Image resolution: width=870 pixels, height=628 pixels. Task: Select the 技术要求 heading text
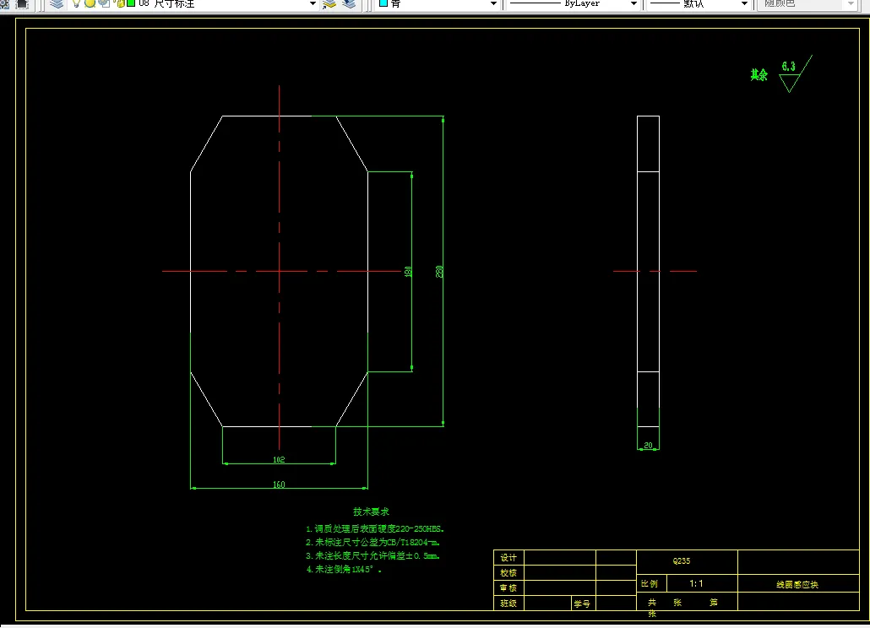coord(371,512)
